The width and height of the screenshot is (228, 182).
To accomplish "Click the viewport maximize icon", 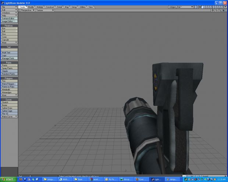I will click(224, 10).
